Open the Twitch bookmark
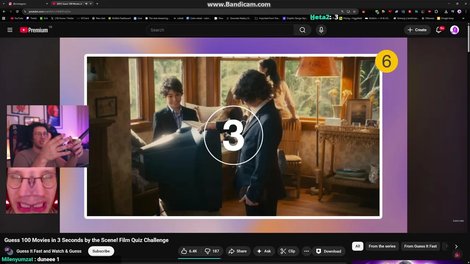 point(32,18)
